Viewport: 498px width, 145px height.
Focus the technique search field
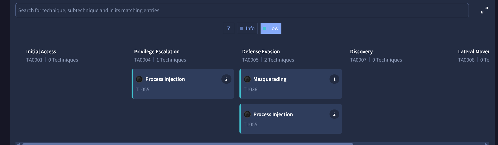point(242,10)
